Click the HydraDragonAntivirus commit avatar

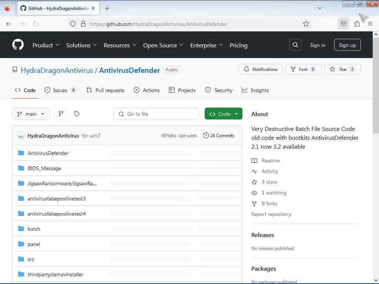click(21, 136)
